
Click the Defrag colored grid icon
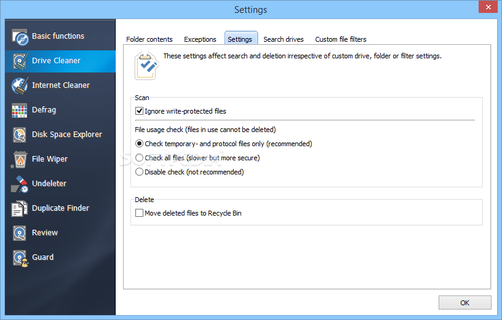(20, 111)
